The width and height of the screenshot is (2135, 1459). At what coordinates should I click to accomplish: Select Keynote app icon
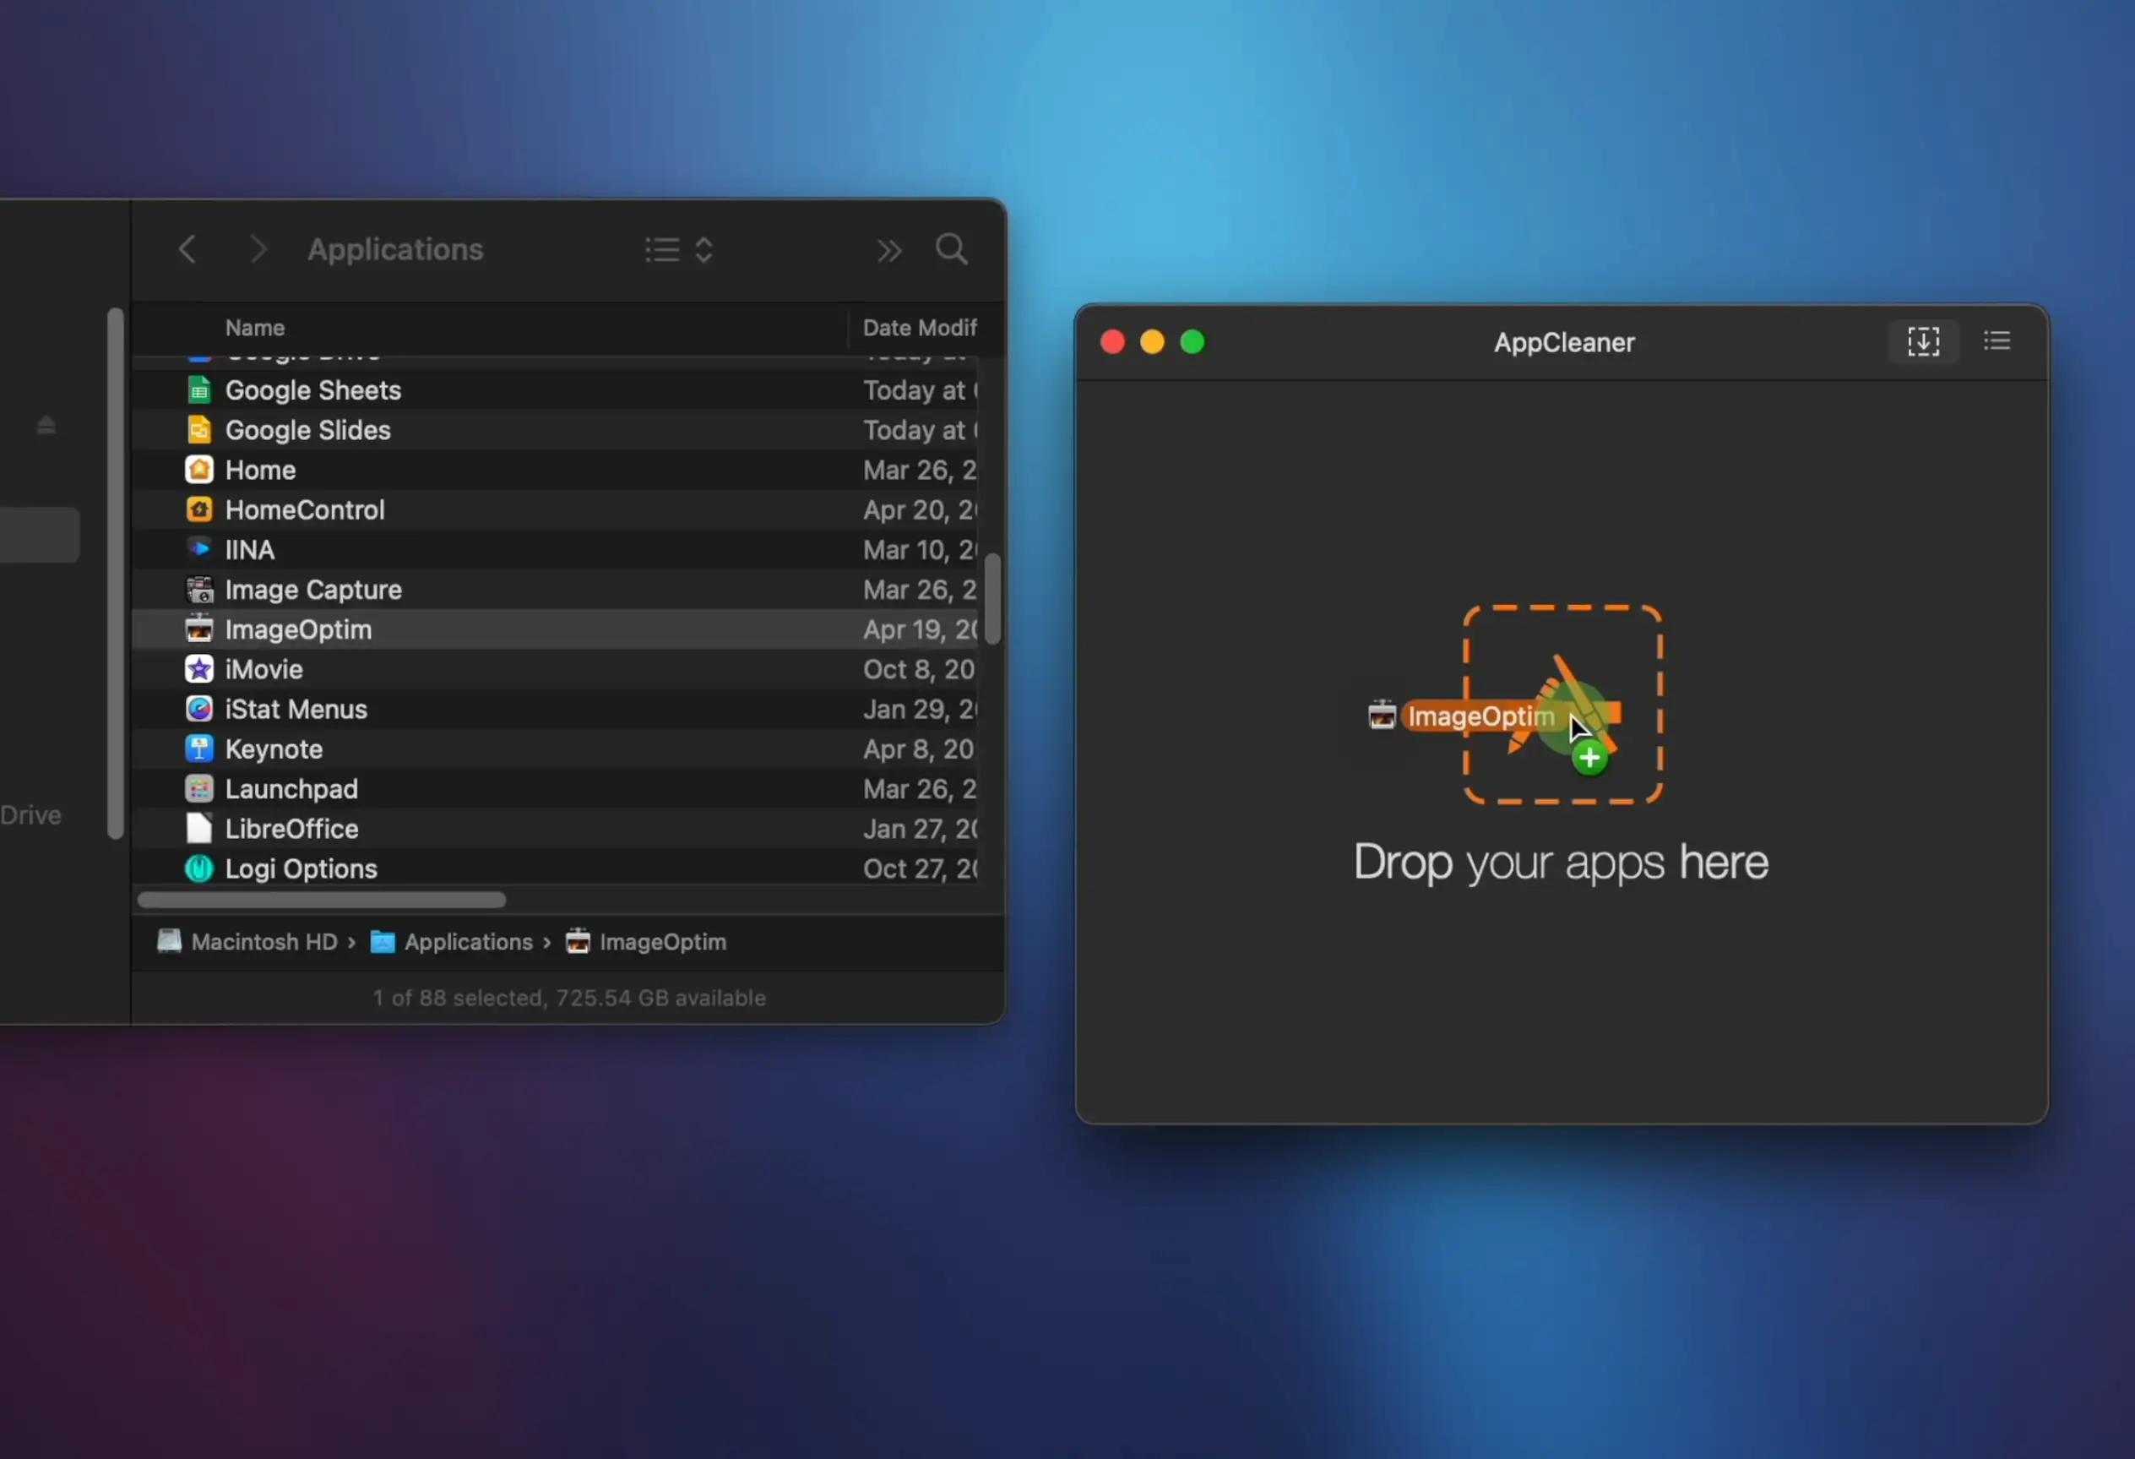click(199, 749)
